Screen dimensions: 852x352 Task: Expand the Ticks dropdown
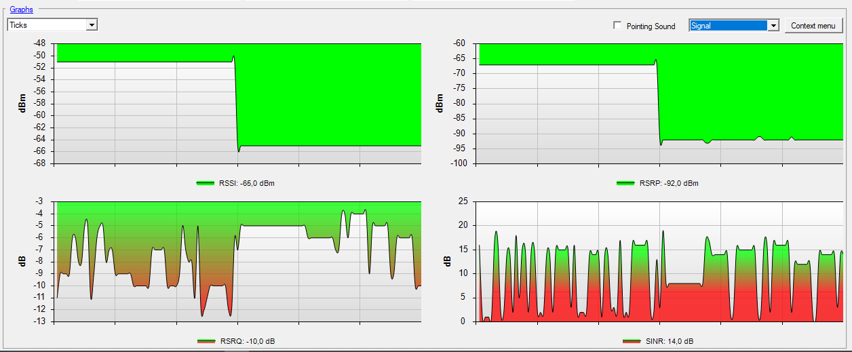pyautogui.click(x=92, y=25)
